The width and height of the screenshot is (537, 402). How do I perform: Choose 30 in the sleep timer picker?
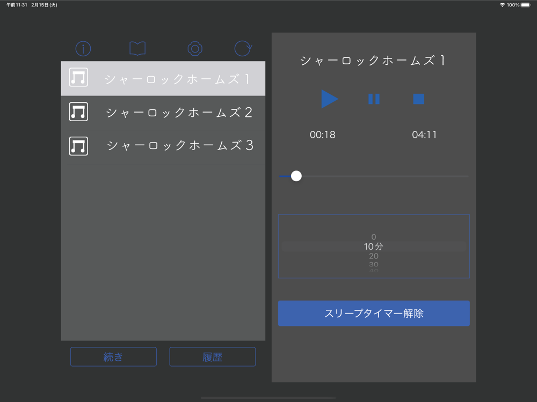tap(374, 265)
